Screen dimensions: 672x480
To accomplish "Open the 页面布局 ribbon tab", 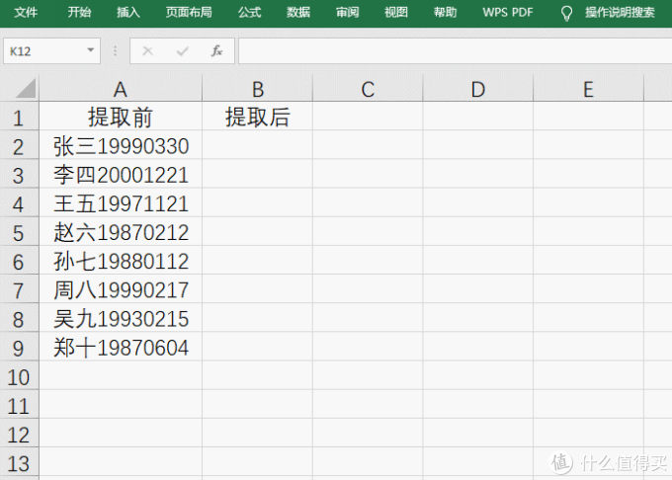I will pos(189,13).
